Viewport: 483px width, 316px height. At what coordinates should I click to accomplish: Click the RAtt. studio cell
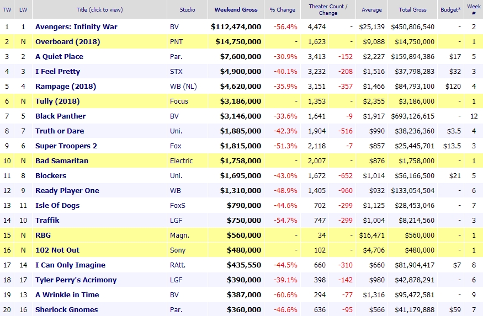pos(178,265)
